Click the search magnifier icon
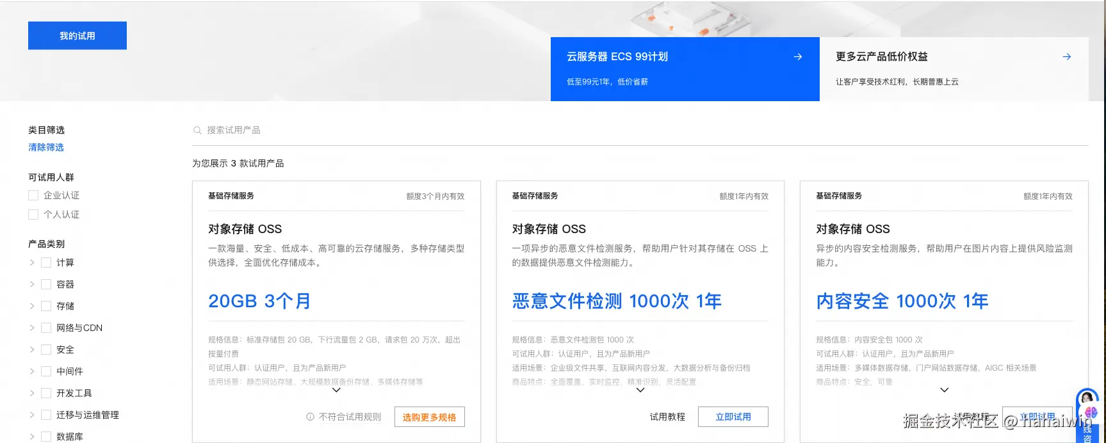This screenshot has width=1106, height=443. point(197,131)
